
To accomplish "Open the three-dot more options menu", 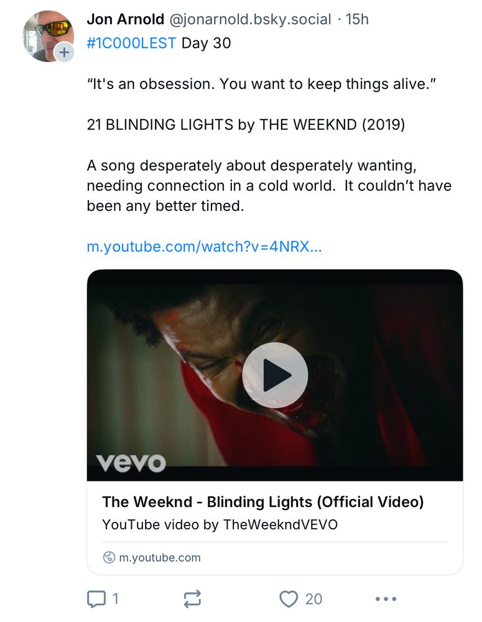I will 386,599.
